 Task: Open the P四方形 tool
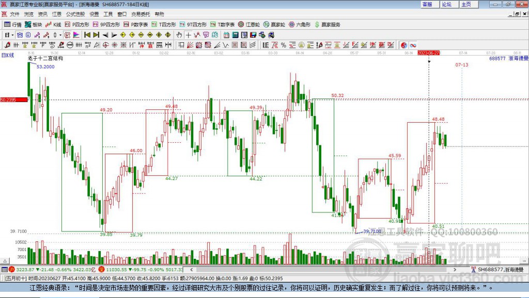click(x=77, y=25)
